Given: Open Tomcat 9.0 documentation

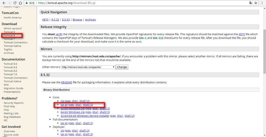Looking at the screenshot, I should [10, 64].
